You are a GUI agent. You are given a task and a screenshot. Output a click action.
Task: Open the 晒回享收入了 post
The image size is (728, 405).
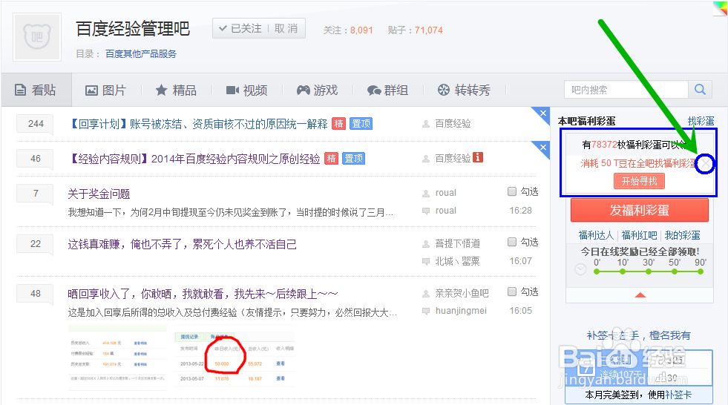coord(203,294)
